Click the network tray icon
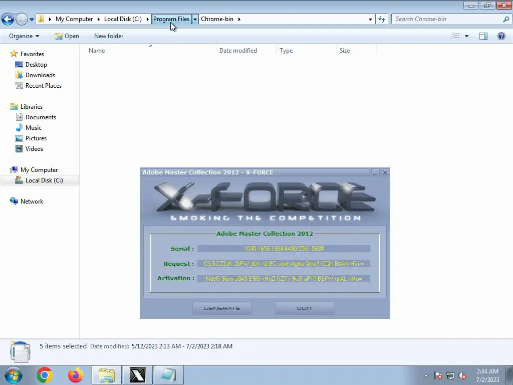Screen dimensions: 513x385 coord(450,375)
